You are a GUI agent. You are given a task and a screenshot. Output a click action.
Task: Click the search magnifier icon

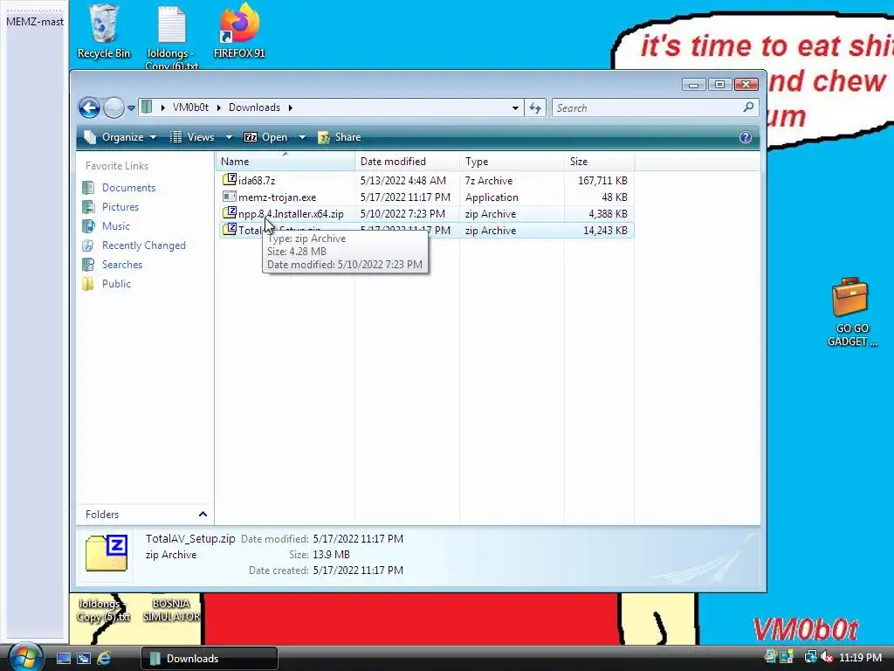pyautogui.click(x=748, y=107)
